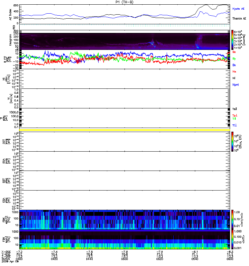Click the "AE Index" y-axis label
This screenshot has height=266, width=249.
coord(11,14)
